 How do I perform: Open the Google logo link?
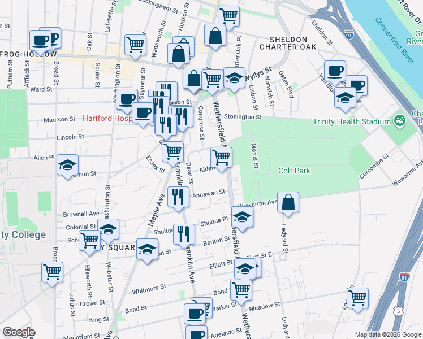[19, 333]
